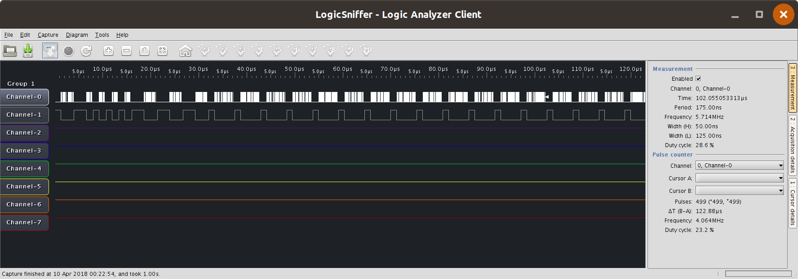Stop the capture with the octagon icon
Screen dimensions: 798x279
coord(68,51)
